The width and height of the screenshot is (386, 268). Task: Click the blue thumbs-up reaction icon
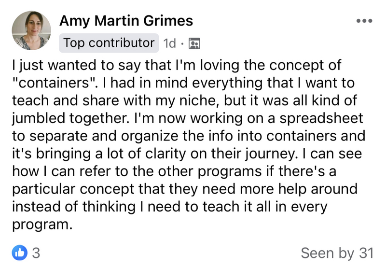[x=19, y=253]
